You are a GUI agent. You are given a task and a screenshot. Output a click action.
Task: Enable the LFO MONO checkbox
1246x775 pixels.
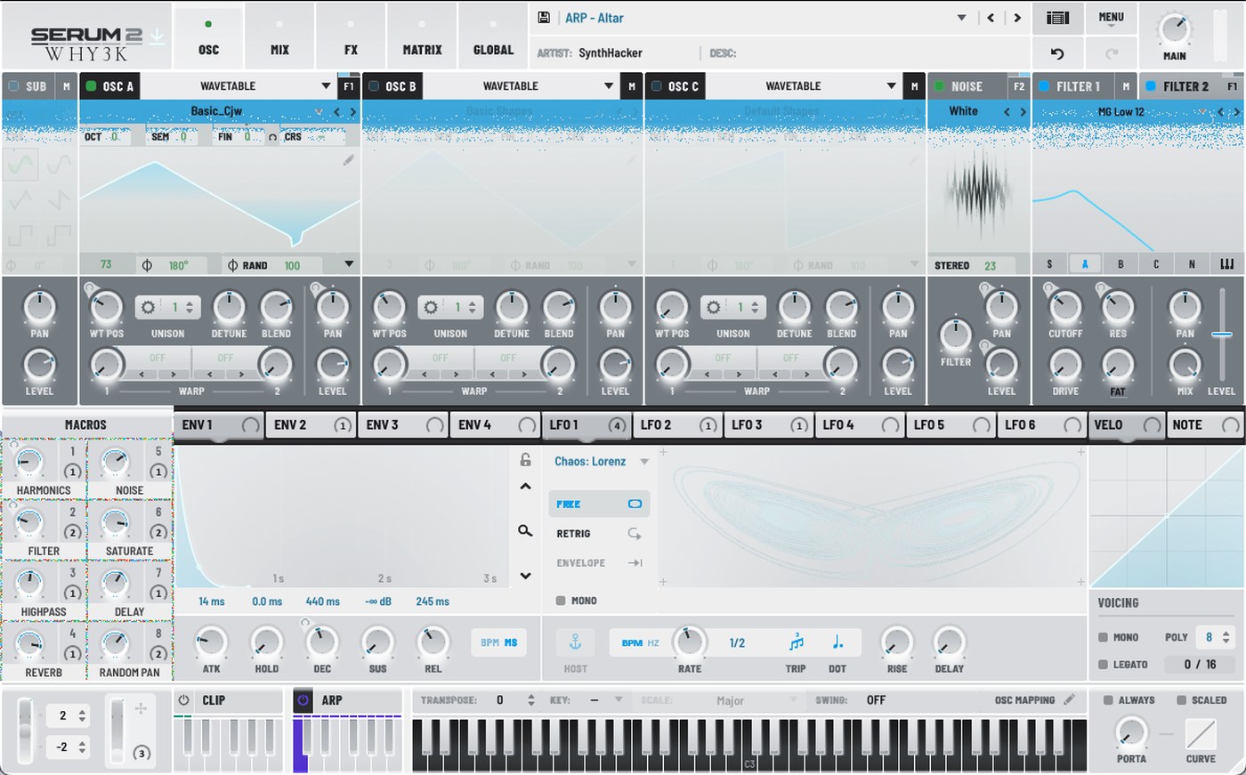tap(561, 601)
